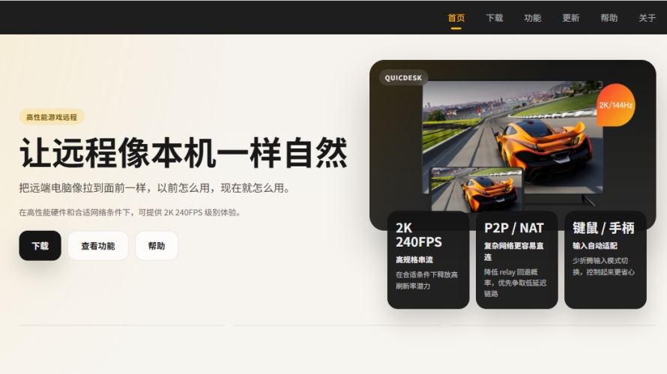Click the small inset racing car thumbnail
667x374 pixels.
click(x=477, y=190)
